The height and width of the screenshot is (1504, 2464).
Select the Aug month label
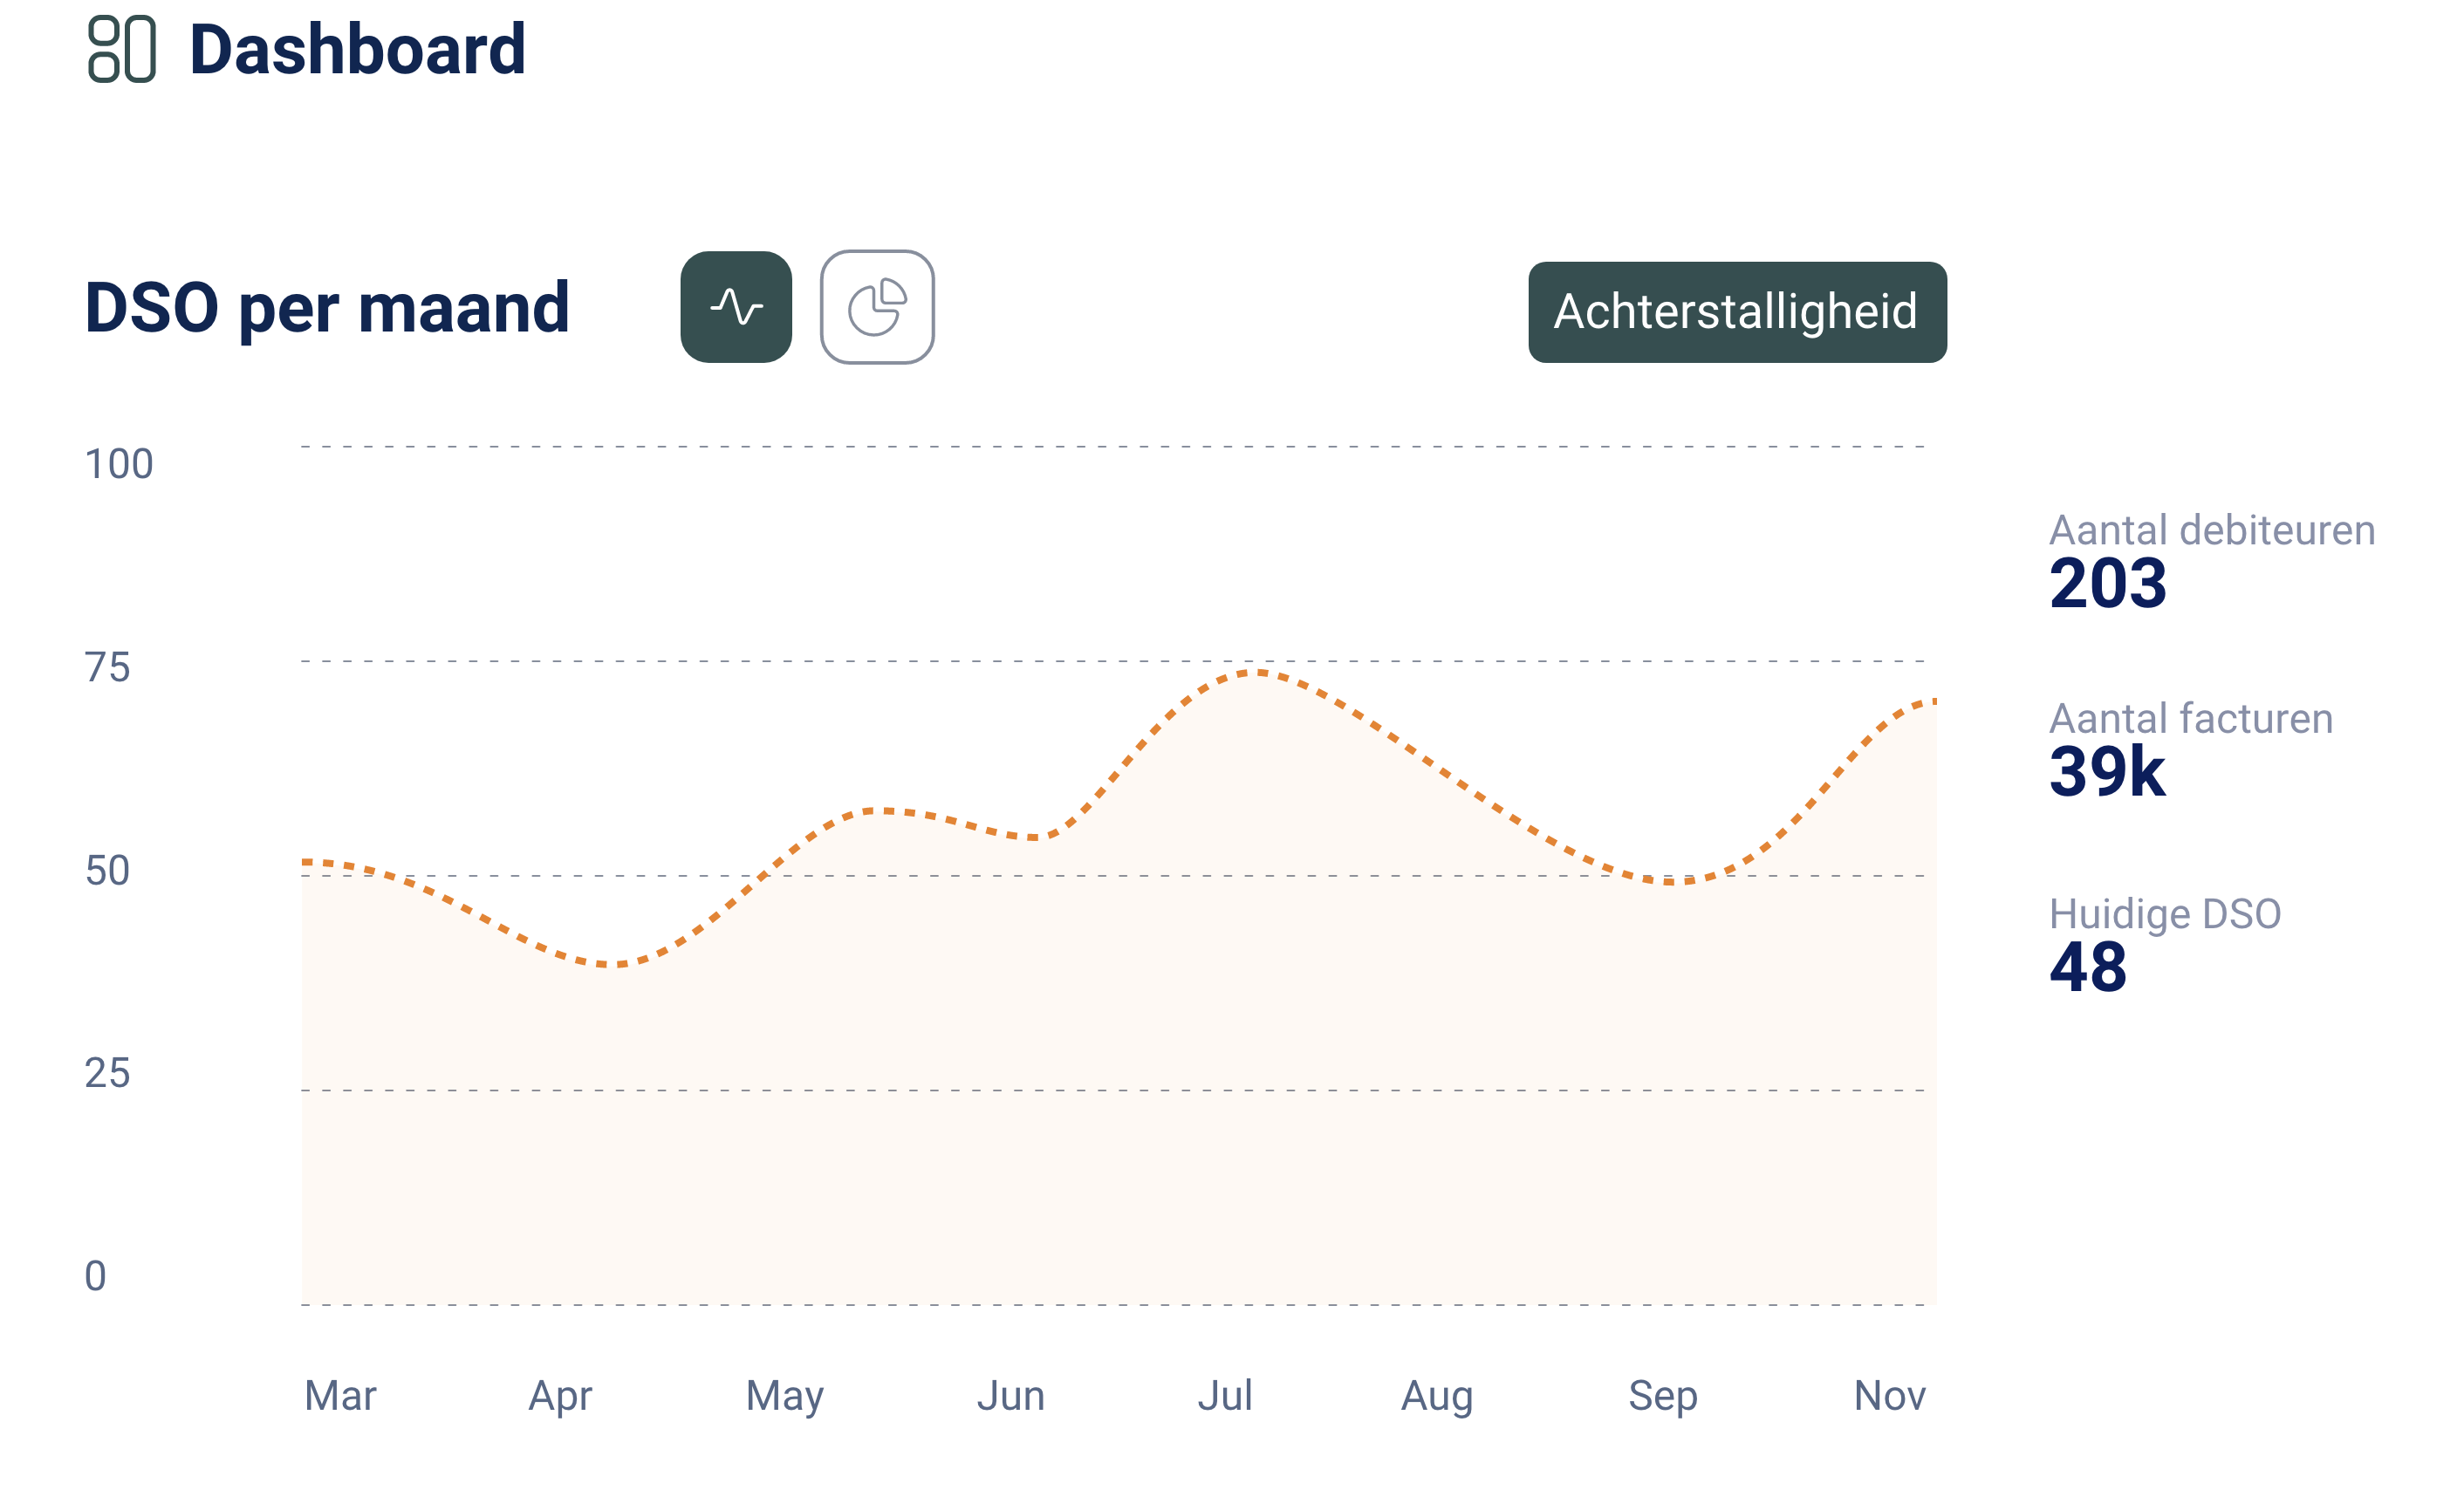pos(1436,1395)
